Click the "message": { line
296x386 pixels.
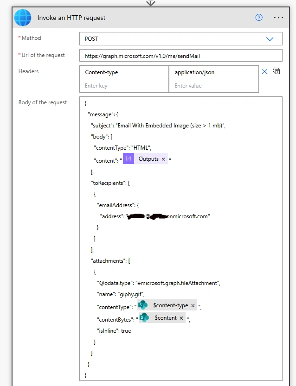(x=103, y=114)
